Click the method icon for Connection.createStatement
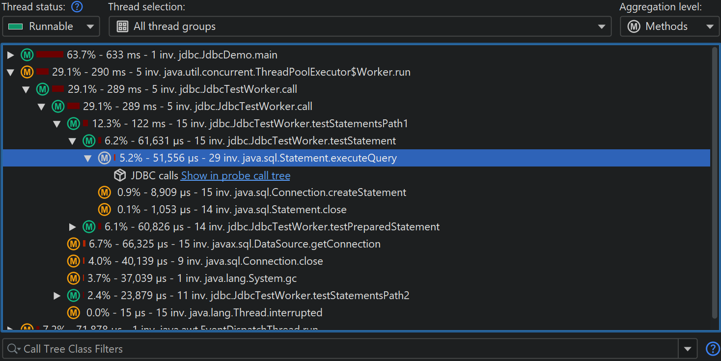 [104, 193]
